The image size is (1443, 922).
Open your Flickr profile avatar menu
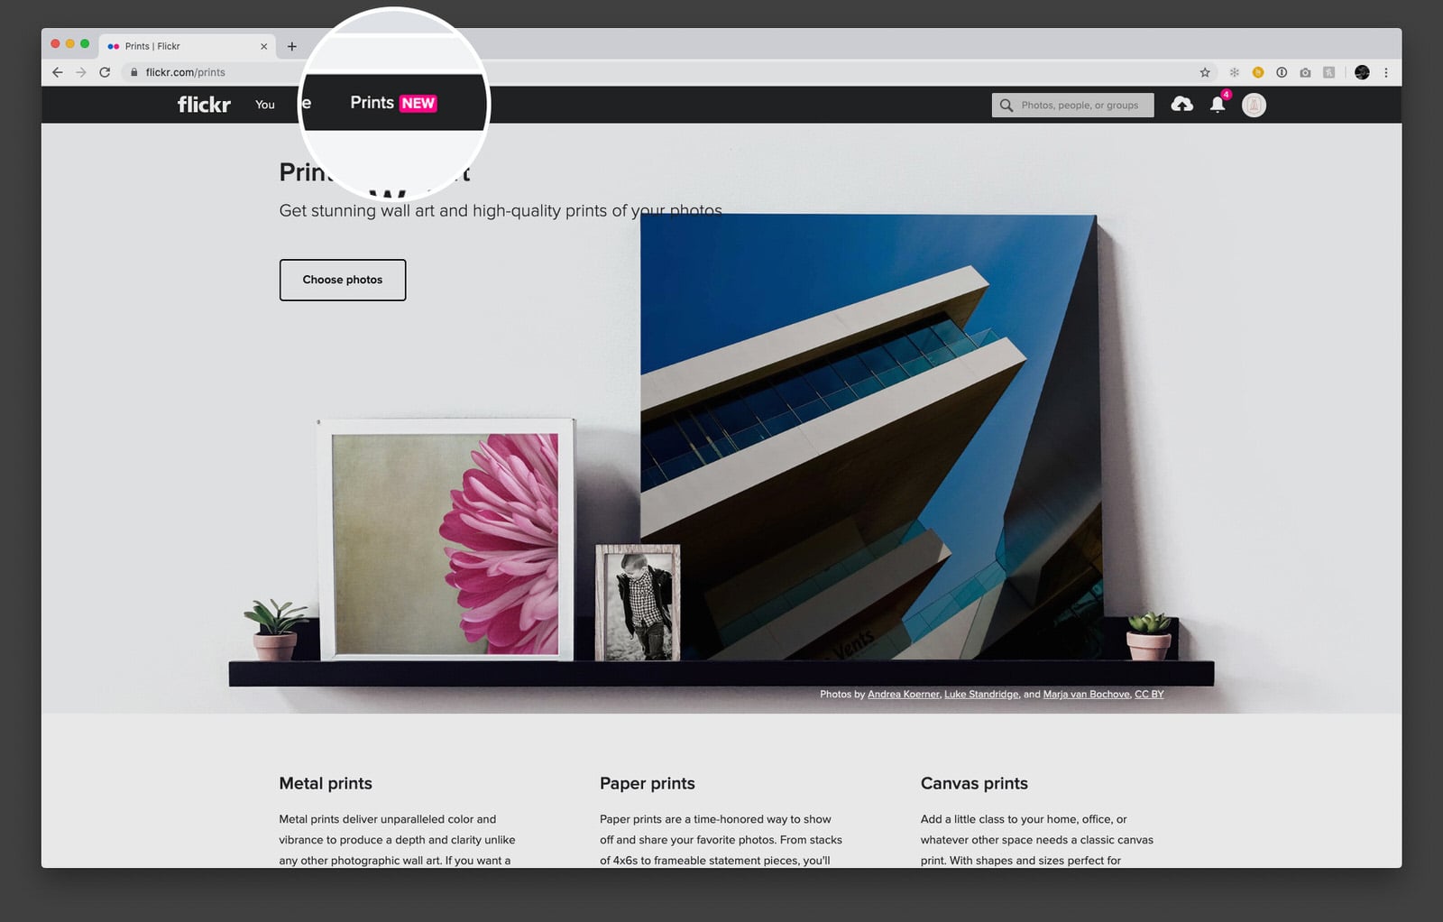1254,105
